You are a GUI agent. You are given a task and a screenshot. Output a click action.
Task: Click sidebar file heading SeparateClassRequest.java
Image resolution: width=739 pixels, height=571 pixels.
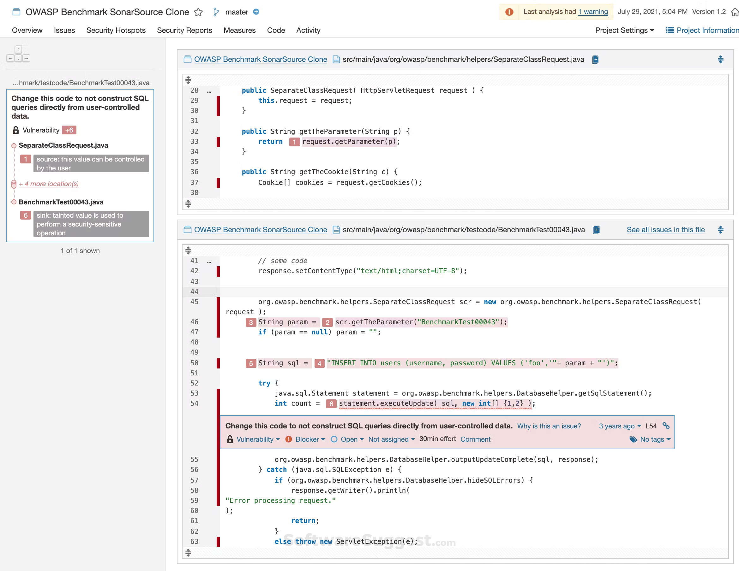63,145
